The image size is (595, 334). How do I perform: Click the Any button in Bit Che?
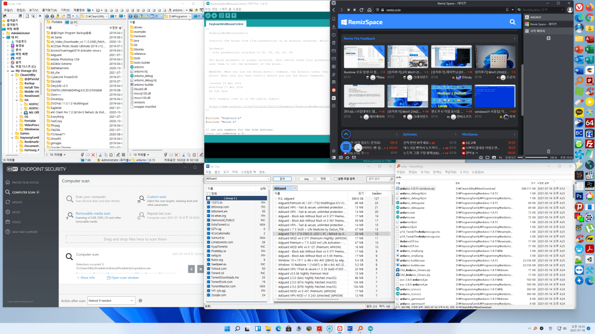click(x=306, y=179)
